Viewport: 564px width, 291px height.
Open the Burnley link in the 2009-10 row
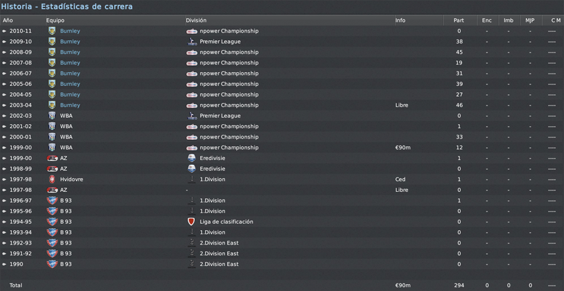(x=70, y=41)
